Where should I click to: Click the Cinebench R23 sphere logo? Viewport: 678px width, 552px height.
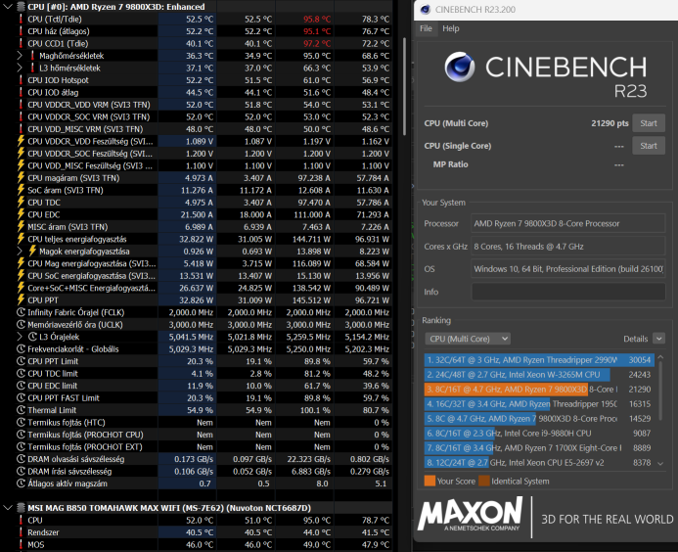tap(460, 67)
